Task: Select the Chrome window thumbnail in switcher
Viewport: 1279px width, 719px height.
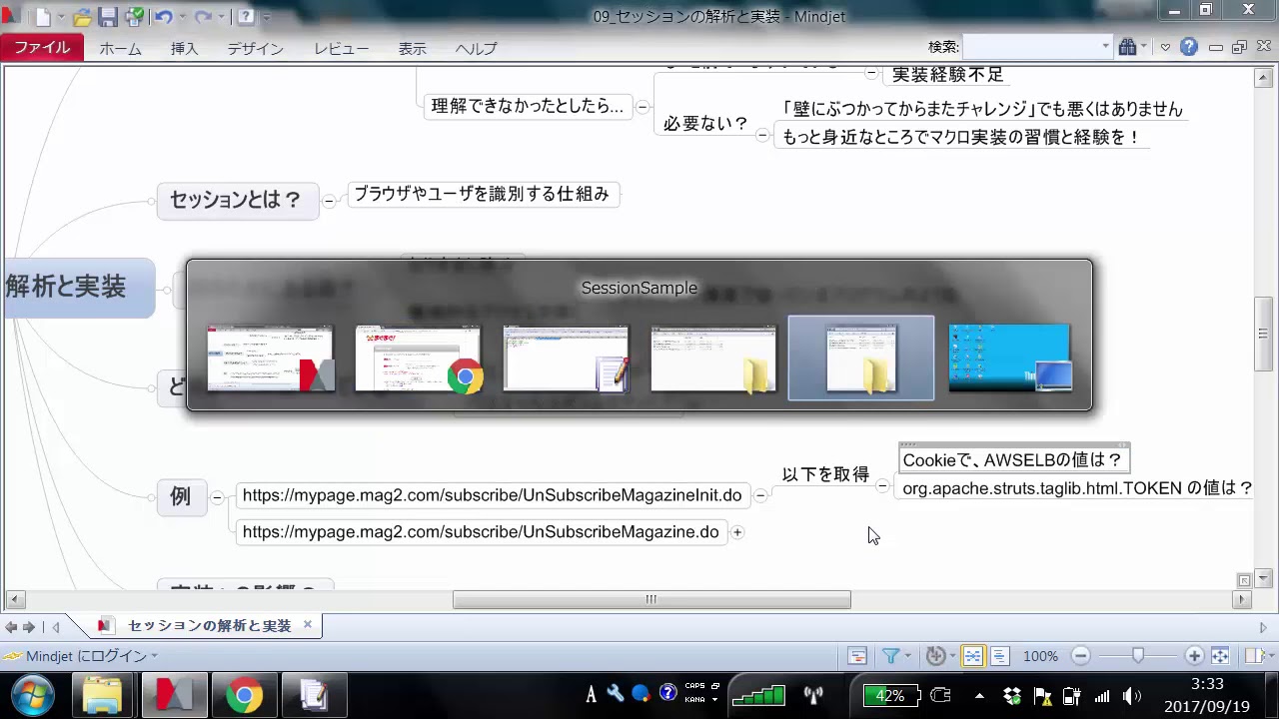Action: pos(418,359)
